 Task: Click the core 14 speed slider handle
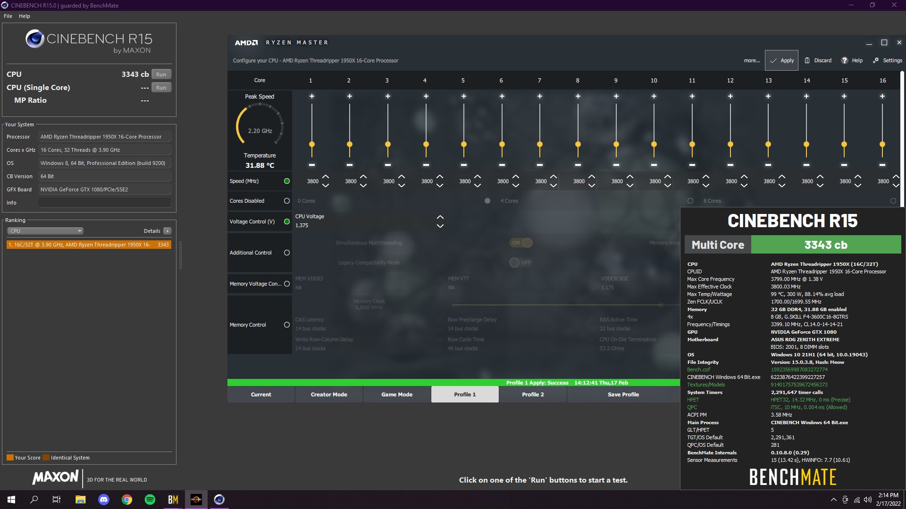click(806, 144)
